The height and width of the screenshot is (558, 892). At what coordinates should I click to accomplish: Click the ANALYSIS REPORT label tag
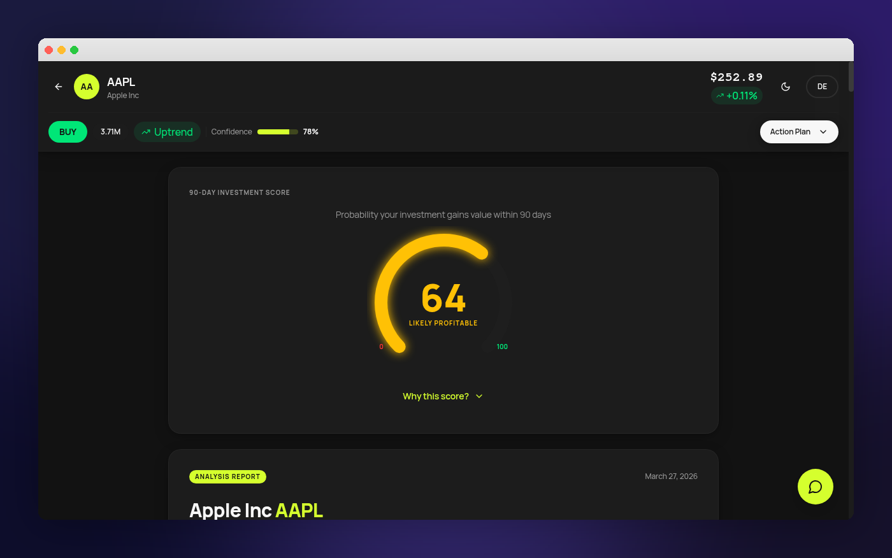pos(227,476)
